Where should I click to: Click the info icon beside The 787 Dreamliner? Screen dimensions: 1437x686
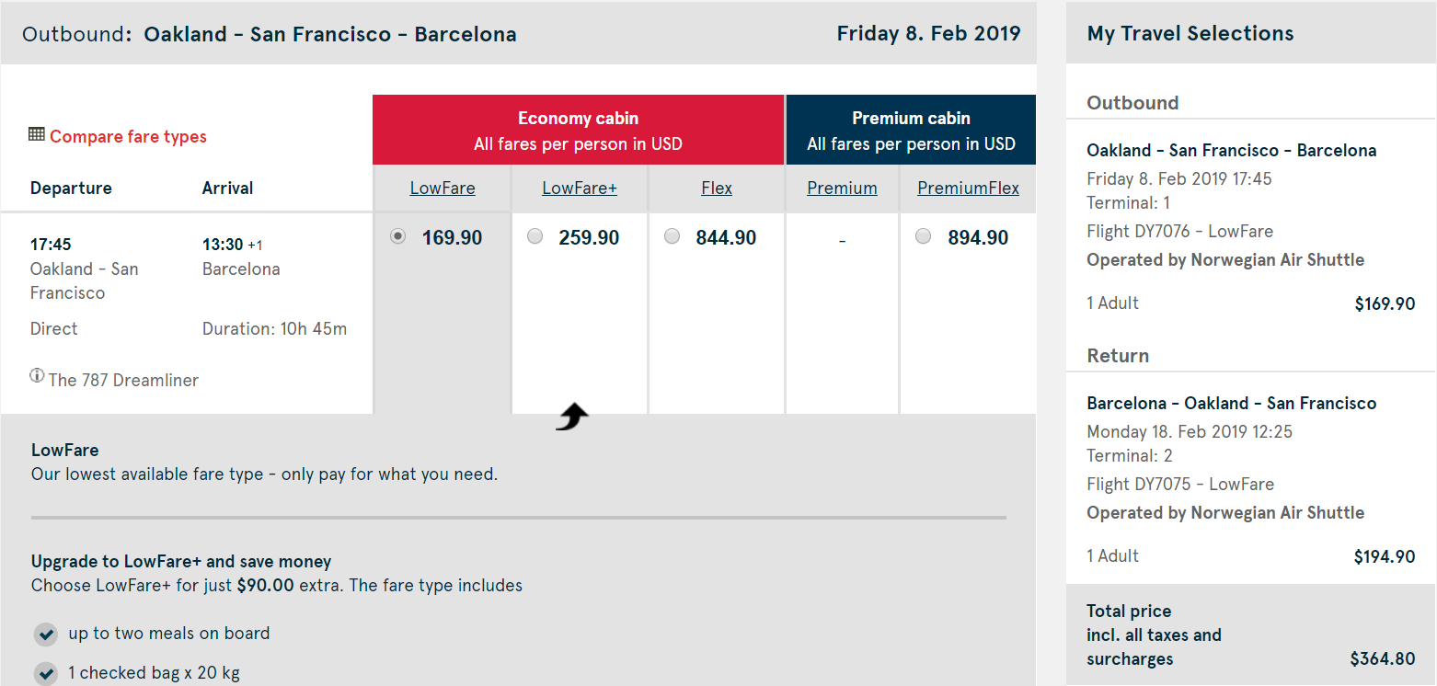click(x=37, y=375)
